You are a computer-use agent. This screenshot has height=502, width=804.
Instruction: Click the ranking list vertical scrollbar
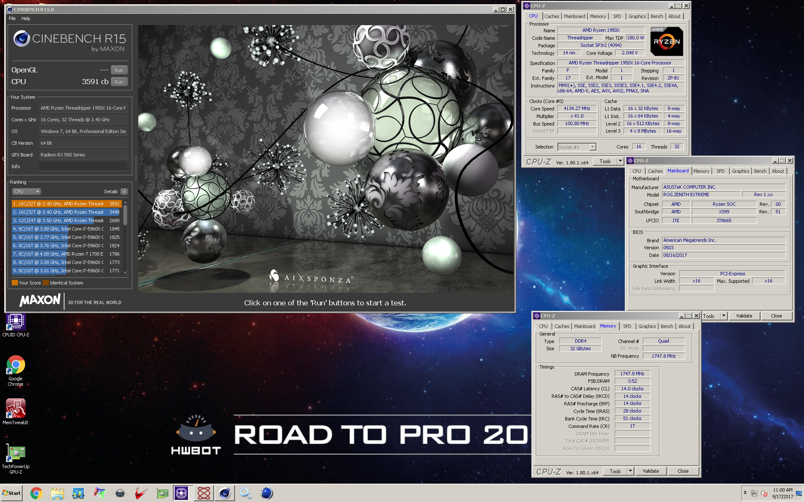(x=125, y=237)
